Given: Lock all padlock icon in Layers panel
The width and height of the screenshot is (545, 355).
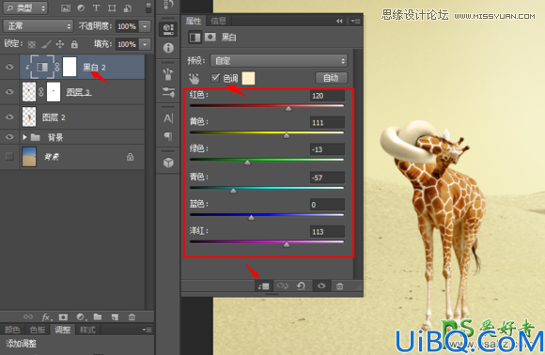Looking at the screenshot, I should pos(74,44).
